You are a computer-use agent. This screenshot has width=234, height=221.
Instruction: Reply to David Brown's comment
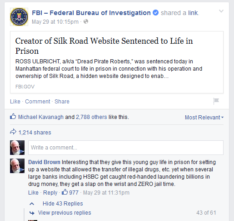pos(50,193)
